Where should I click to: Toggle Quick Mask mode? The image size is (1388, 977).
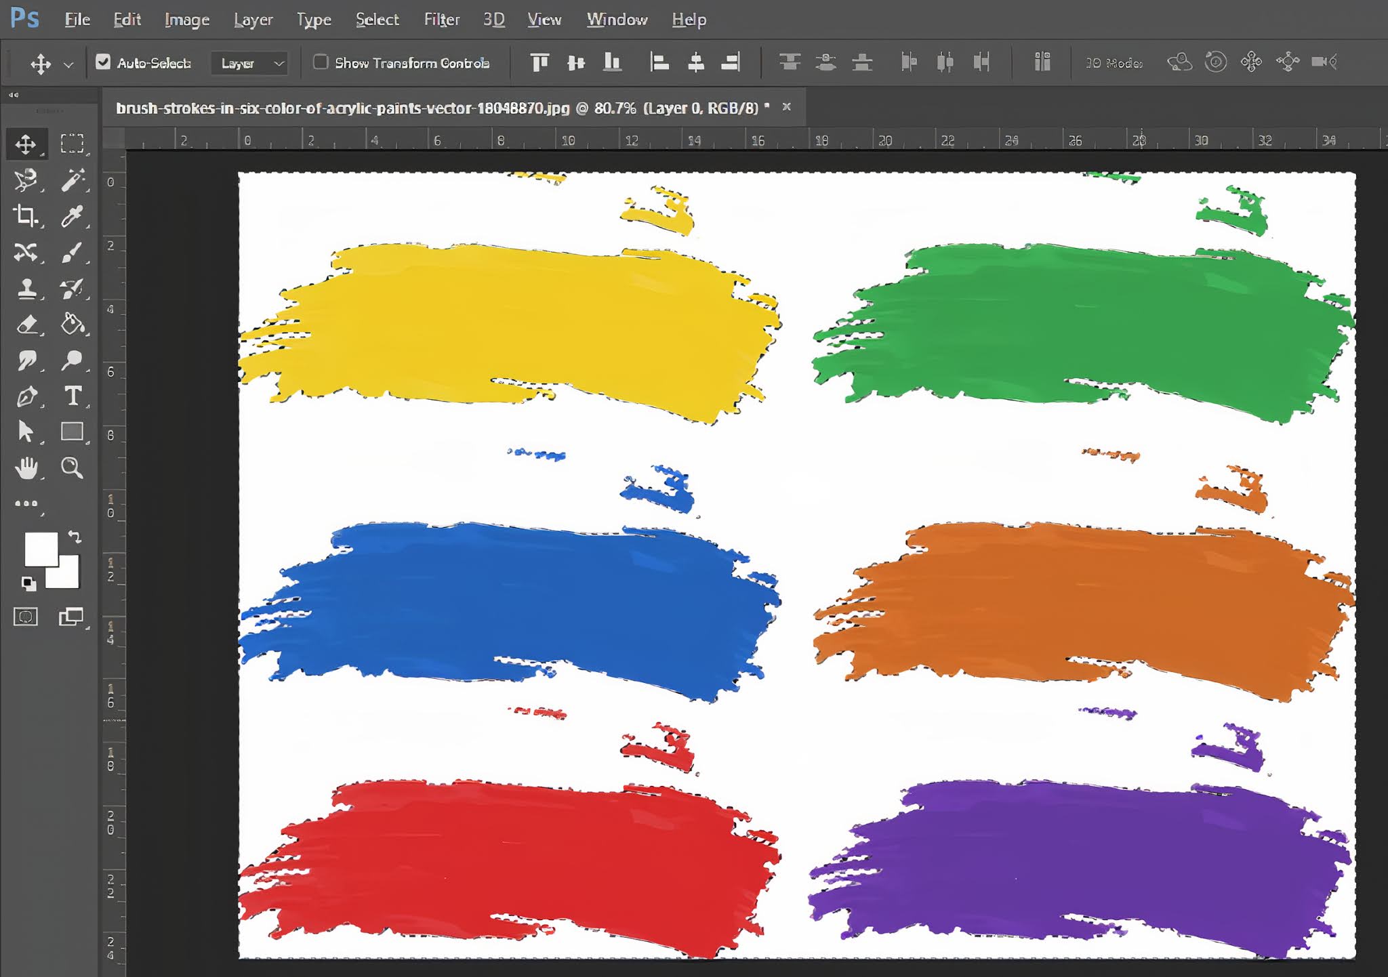(x=26, y=617)
